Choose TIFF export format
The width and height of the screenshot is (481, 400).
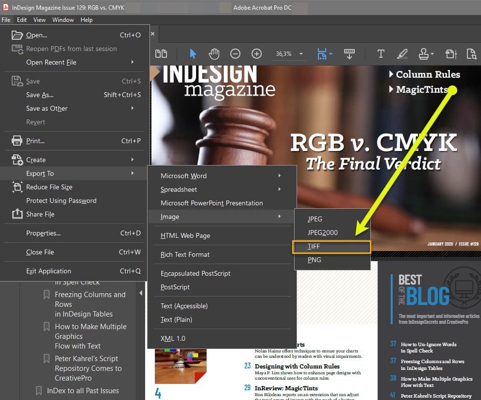pos(332,247)
